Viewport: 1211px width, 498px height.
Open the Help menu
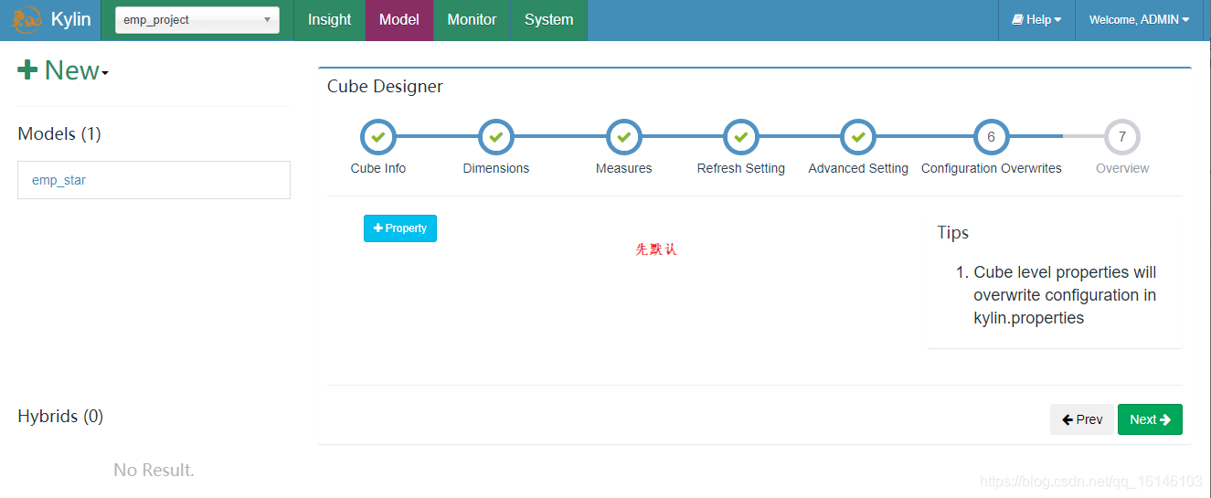click(1036, 20)
